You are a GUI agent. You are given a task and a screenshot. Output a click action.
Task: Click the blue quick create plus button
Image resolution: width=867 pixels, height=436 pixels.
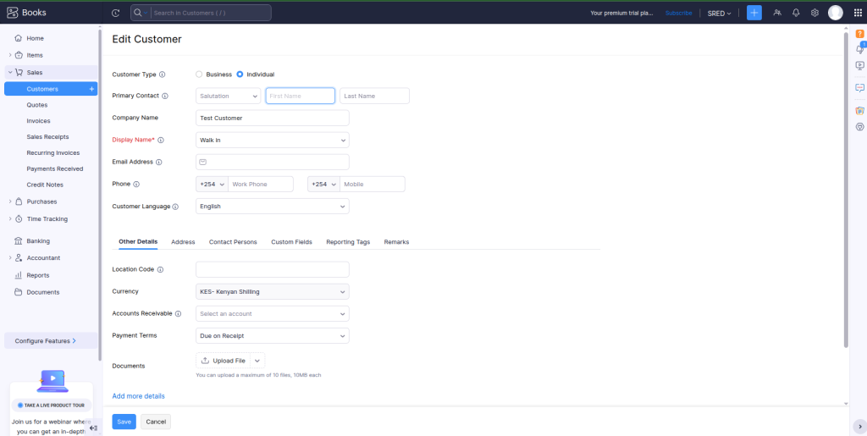[x=754, y=13]
